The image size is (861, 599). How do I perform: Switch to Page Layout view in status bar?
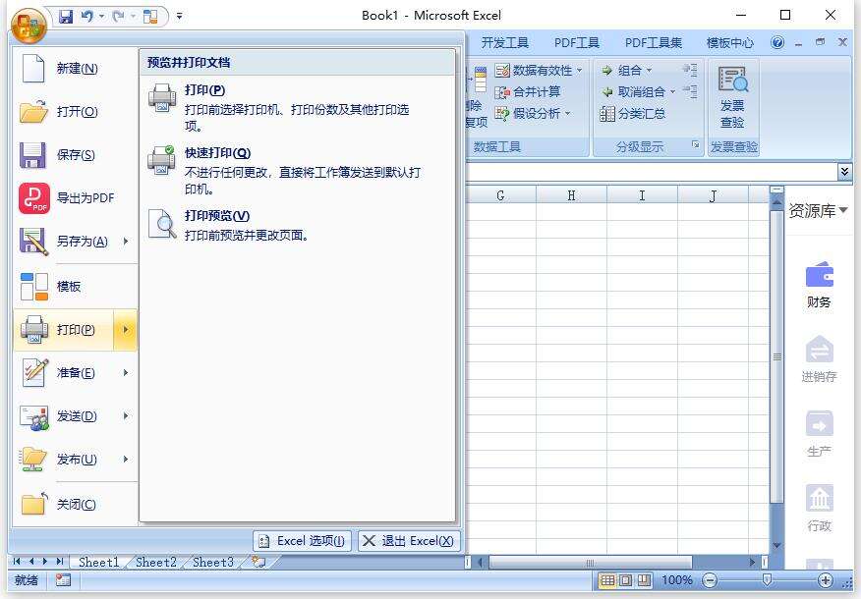tap(625, 579)
